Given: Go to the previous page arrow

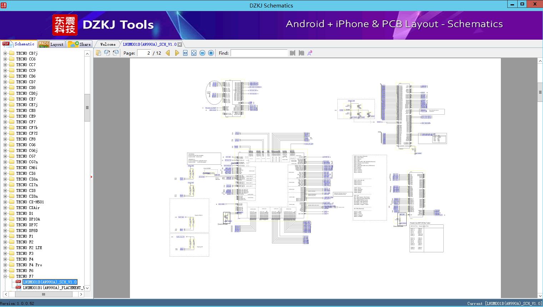Looking at the screenshot, I should pos(168,53).
